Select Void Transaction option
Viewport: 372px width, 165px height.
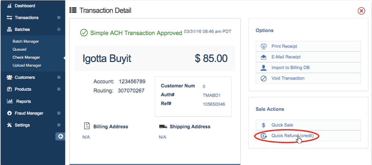pyautogui.click(x=288, y=78)
